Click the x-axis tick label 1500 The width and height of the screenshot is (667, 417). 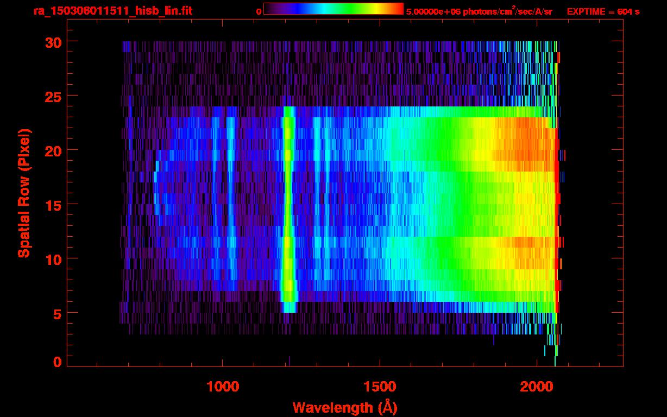(x=380, y=386)
